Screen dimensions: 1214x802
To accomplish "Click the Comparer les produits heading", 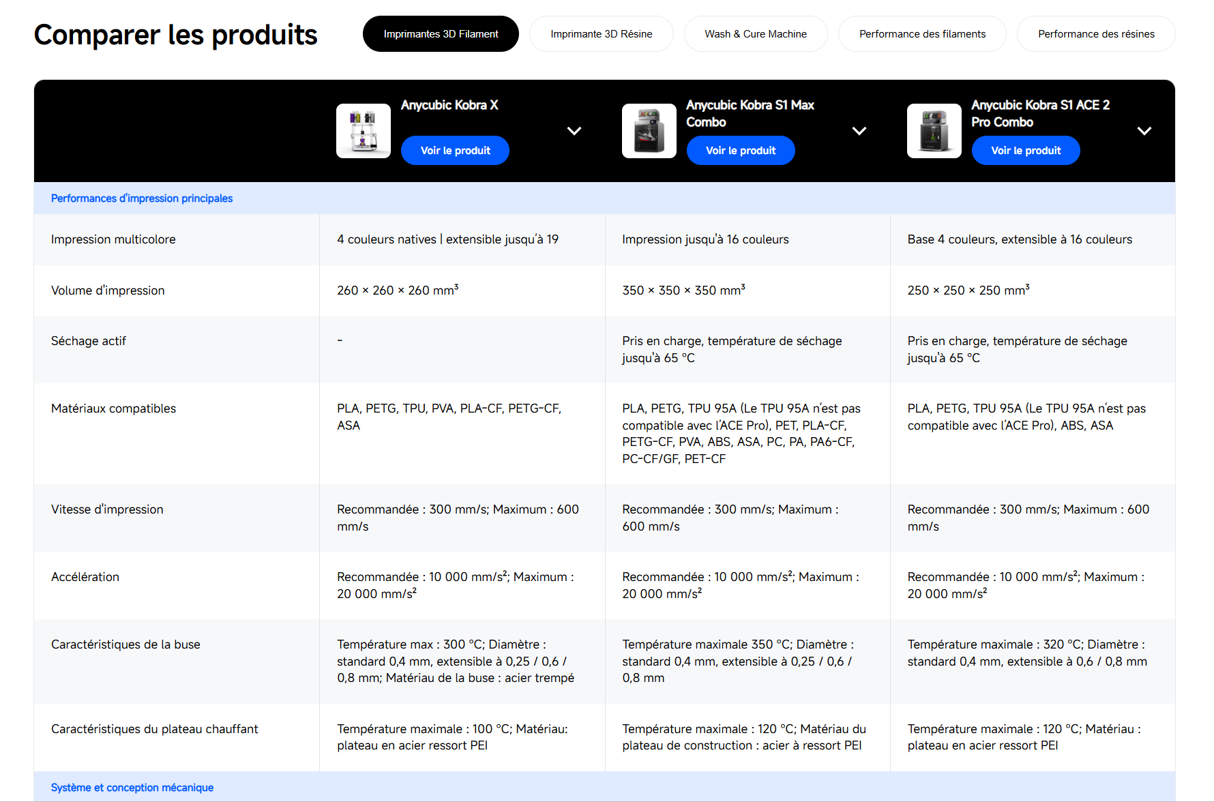I will pos(176,35).
